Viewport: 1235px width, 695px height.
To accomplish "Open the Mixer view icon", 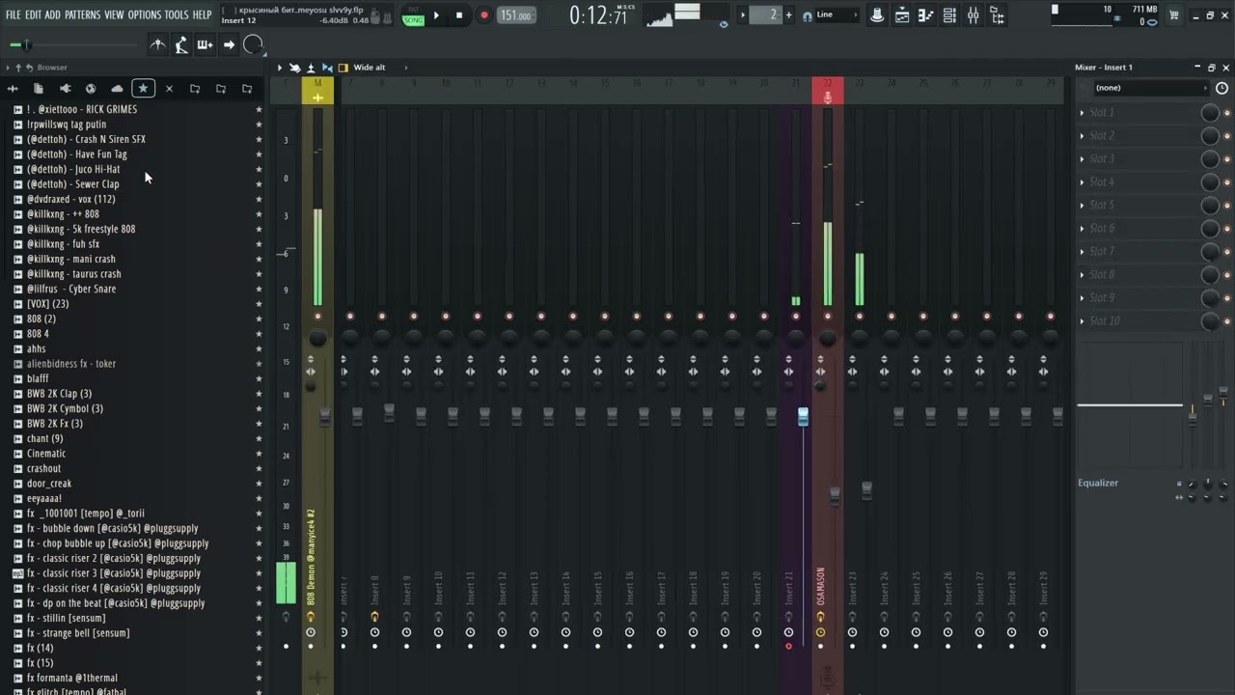I will point(973,15).
